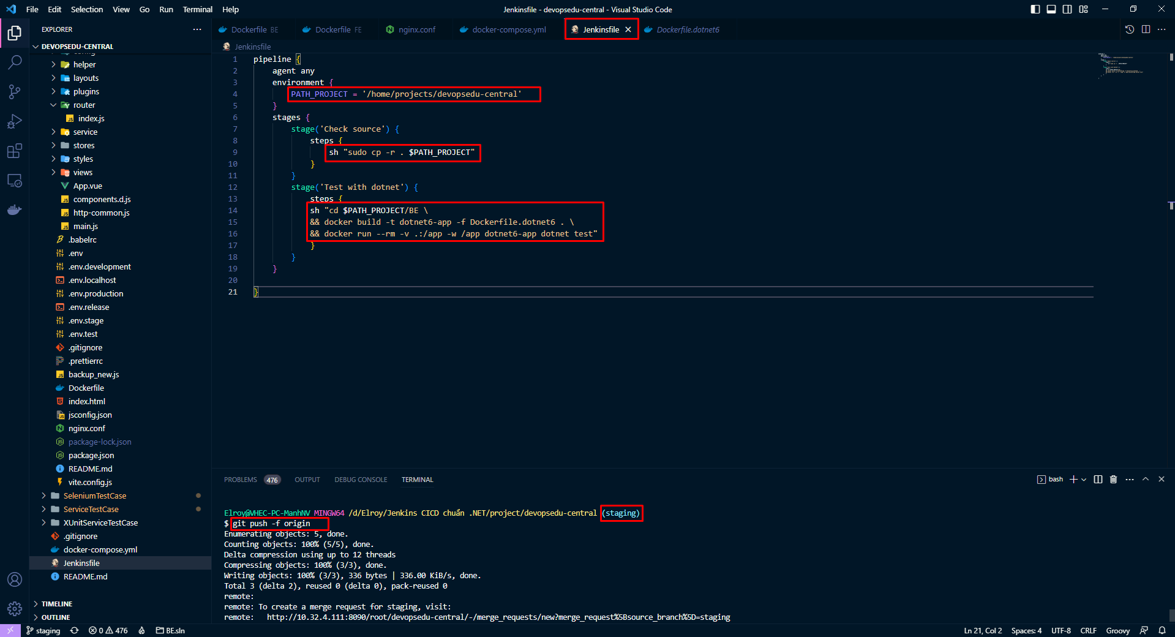Click the flame icon in the status bar
Screen dimensions: 1175x637
(x=141, y=630)
